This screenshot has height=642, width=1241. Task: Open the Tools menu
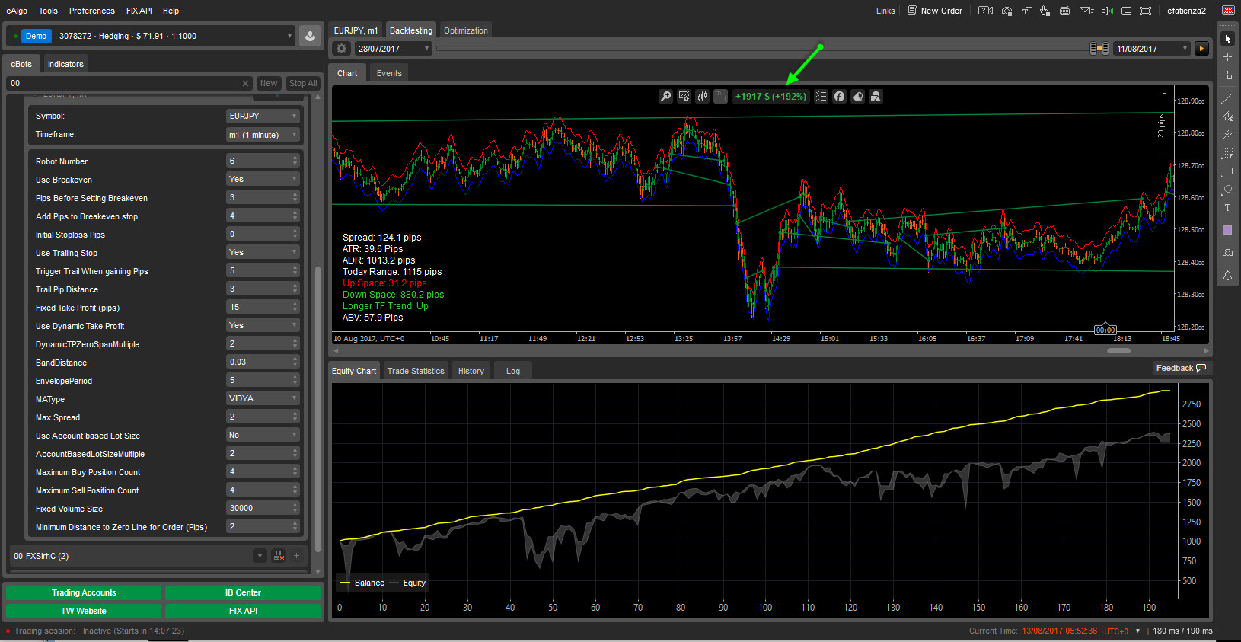tap(48, 11)
